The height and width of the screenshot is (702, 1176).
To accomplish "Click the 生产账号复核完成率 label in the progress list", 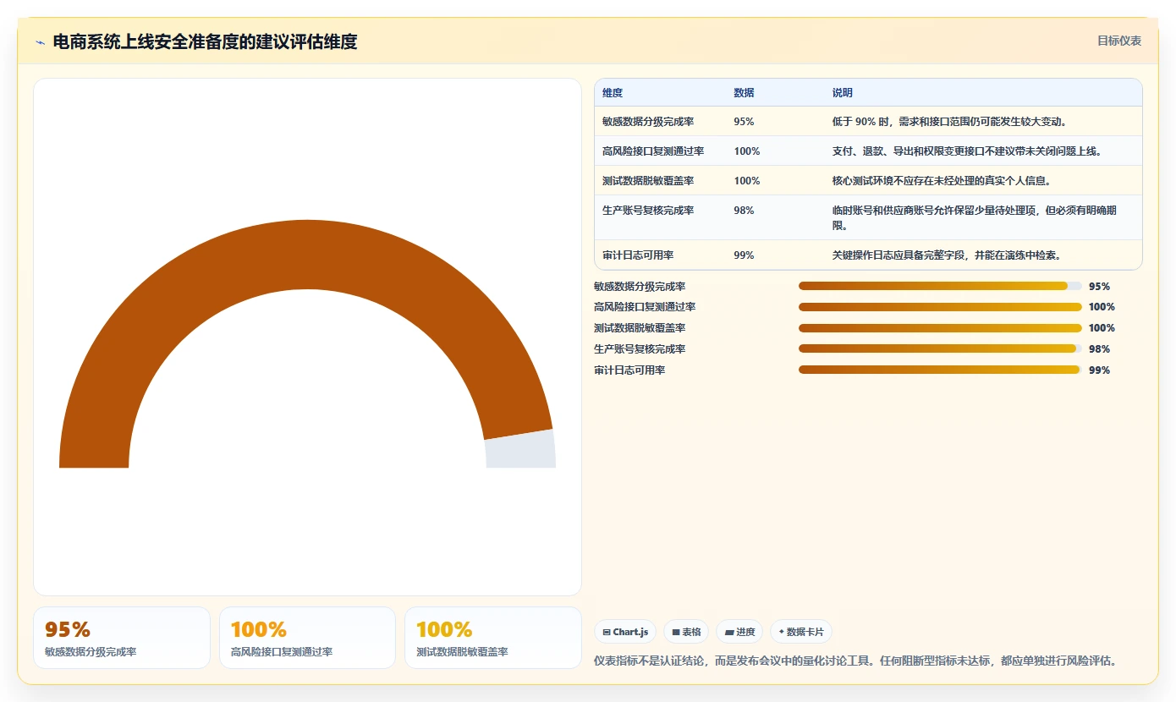I will (x=640, y=349).
